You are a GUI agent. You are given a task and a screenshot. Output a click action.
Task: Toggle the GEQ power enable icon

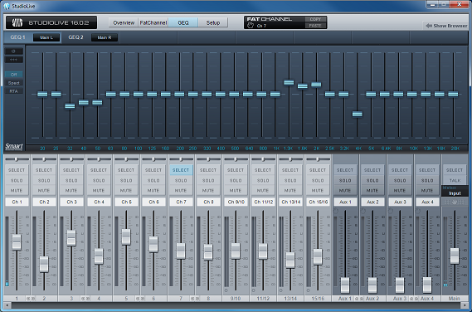(13, 51)
